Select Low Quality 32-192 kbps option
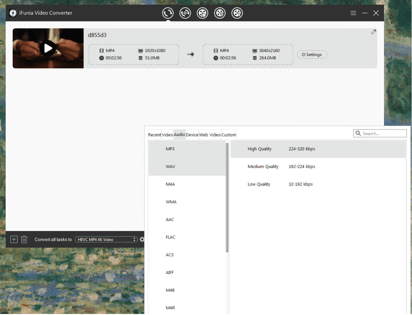 (280, 184)
